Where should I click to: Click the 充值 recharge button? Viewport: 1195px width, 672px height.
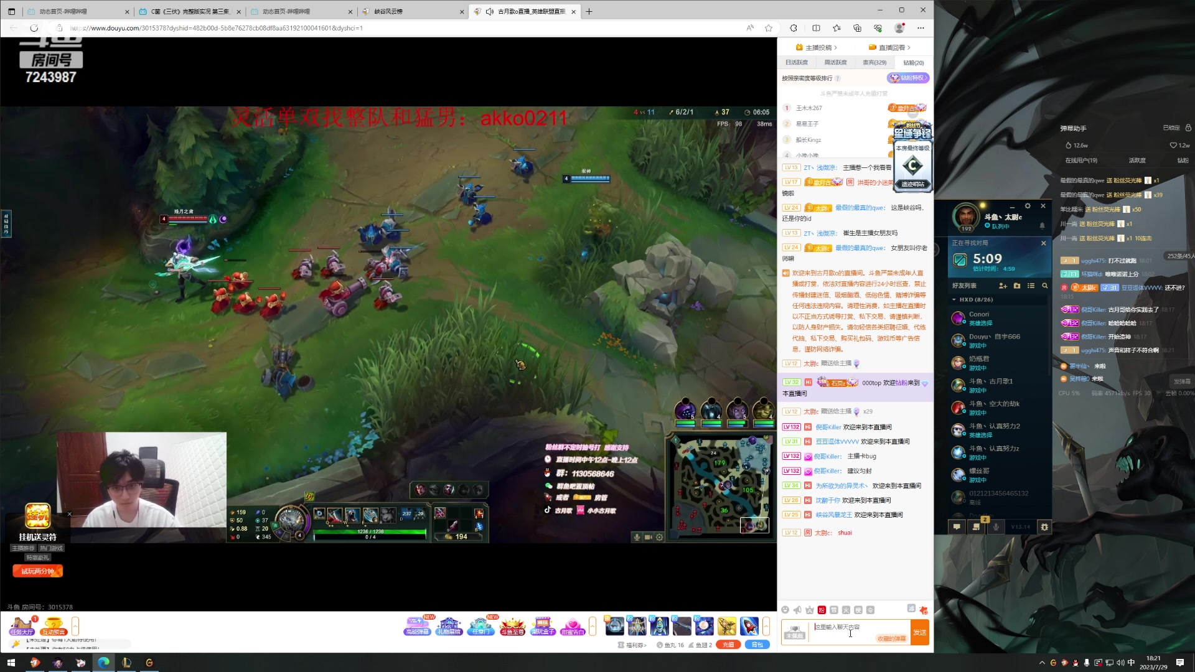pos(728,645)
